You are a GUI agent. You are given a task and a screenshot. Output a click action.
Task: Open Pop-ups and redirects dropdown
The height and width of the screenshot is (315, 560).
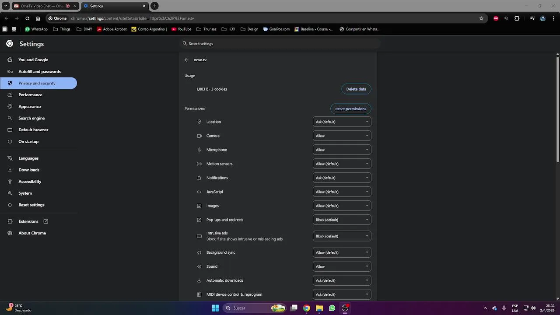342,220
